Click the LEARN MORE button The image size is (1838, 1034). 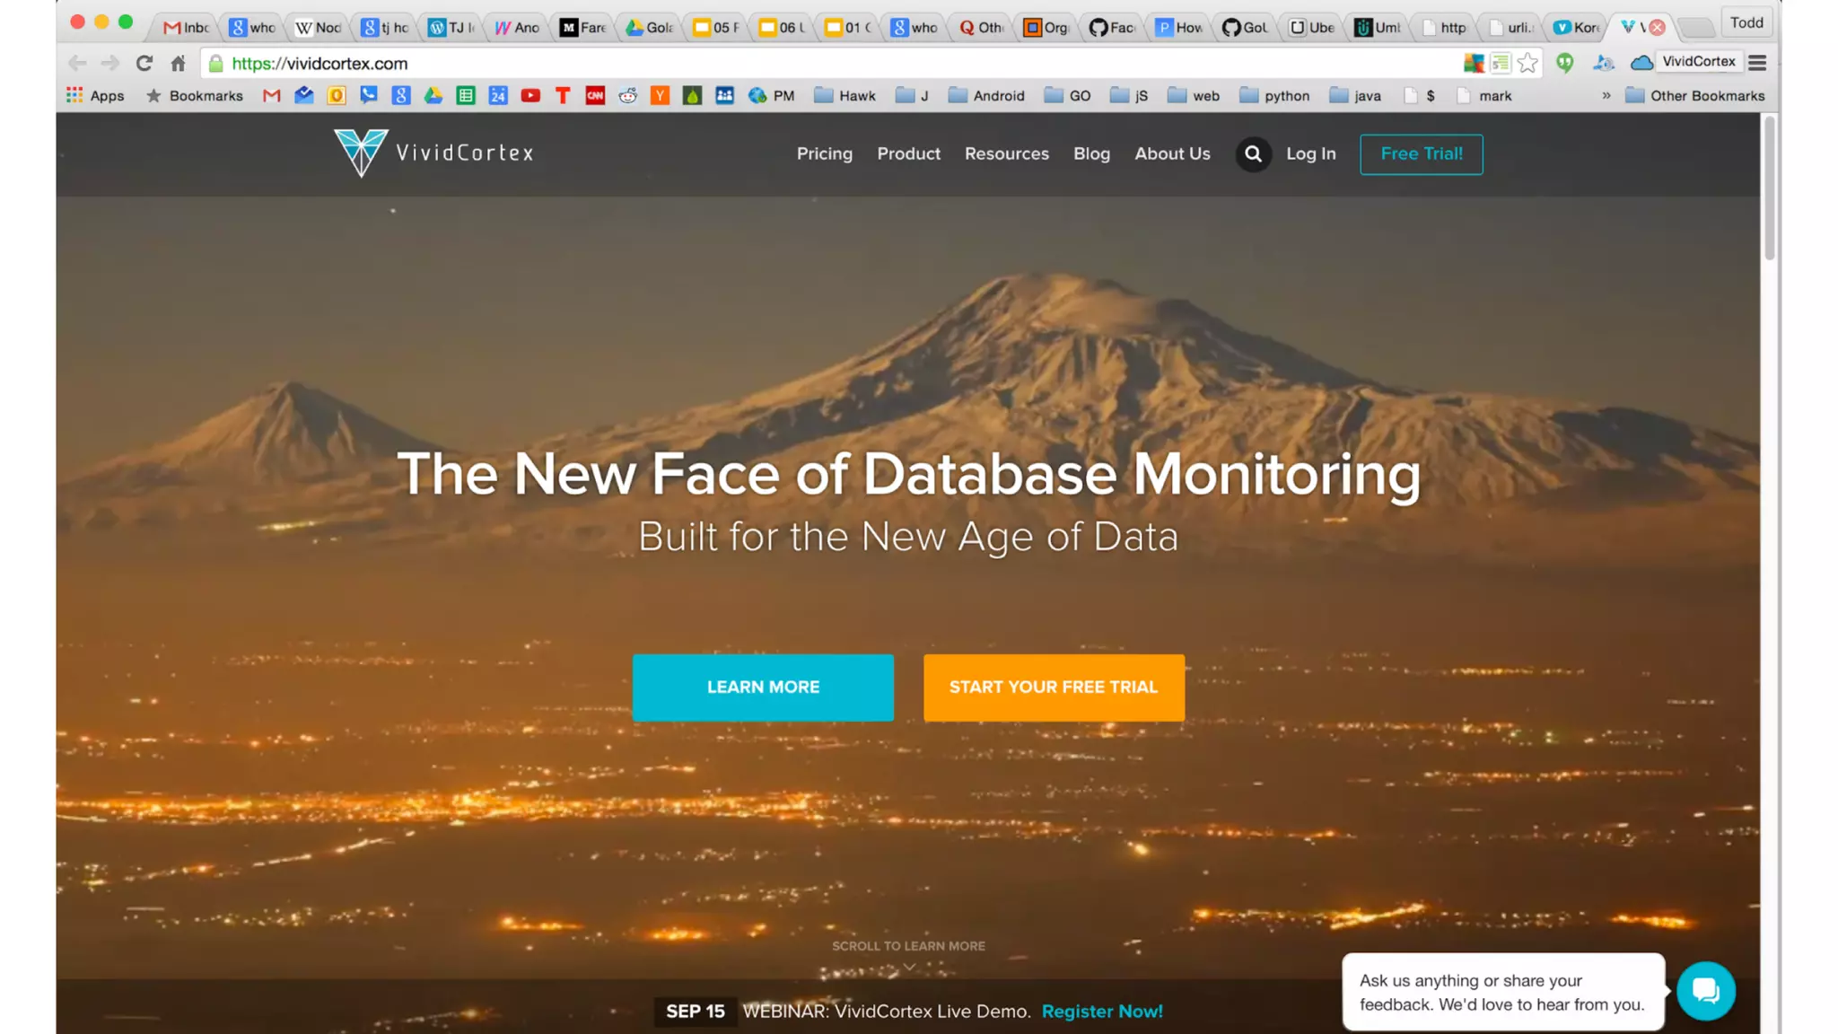click(x=763, y=687)
